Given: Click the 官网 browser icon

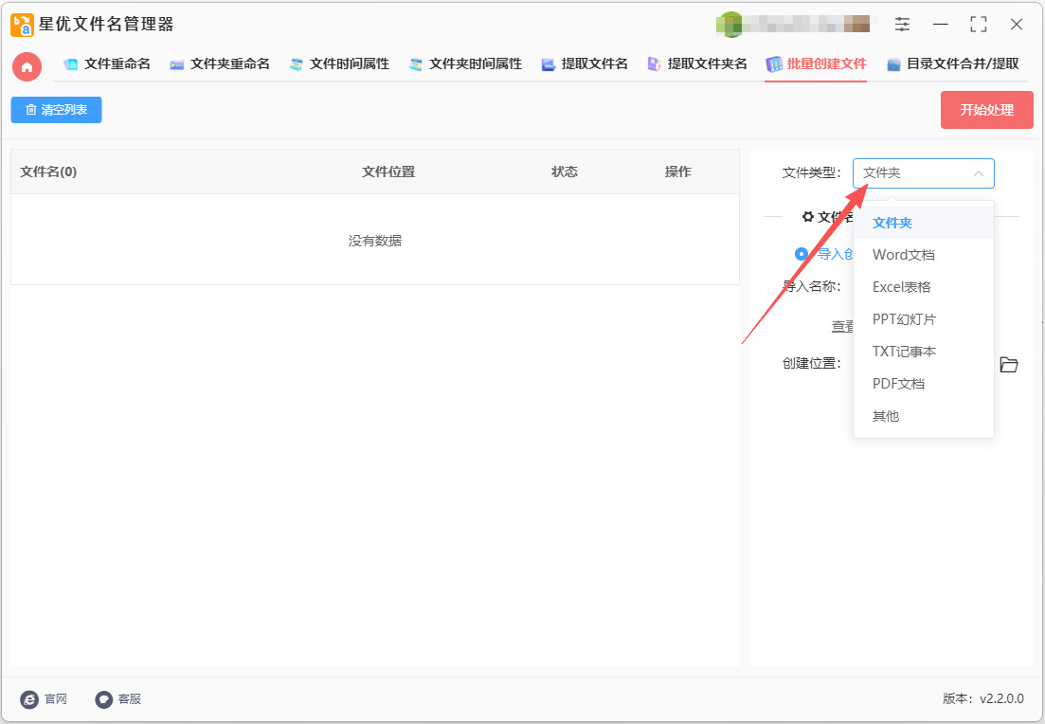Looking at the screenshot, I should [29, 699].
